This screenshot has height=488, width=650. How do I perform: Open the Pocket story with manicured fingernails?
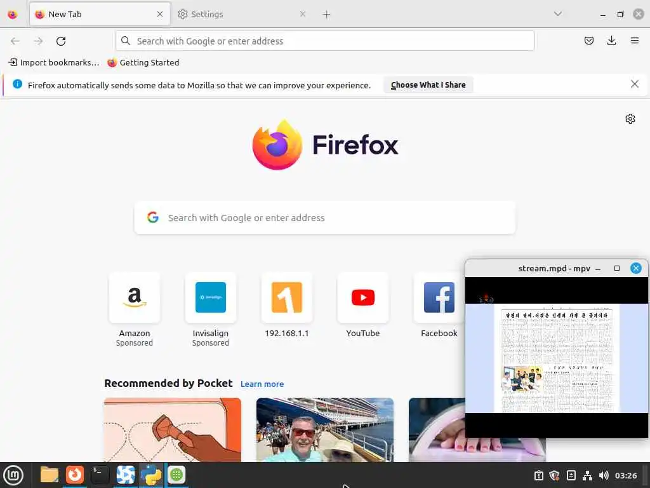click(437, 430)
